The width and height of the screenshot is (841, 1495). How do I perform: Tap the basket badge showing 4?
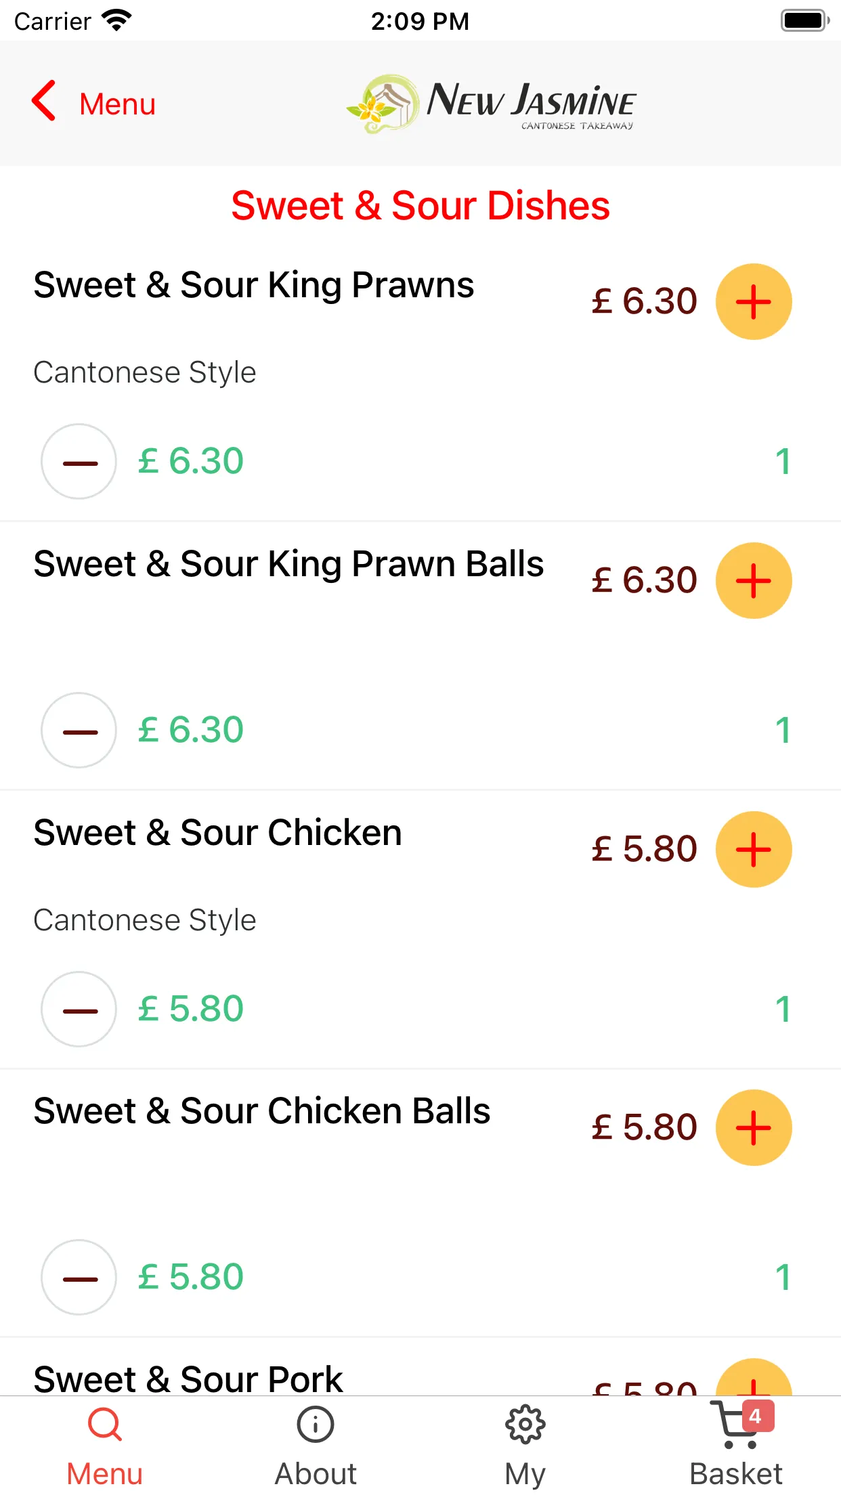point(758,1416)
